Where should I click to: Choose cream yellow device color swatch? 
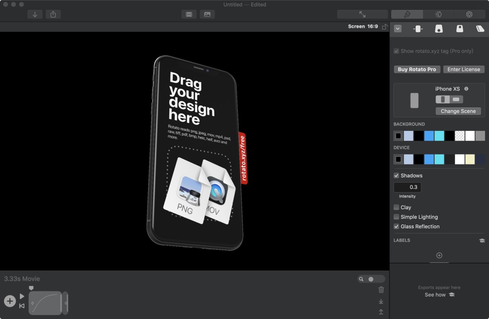(x=470, y=159)
